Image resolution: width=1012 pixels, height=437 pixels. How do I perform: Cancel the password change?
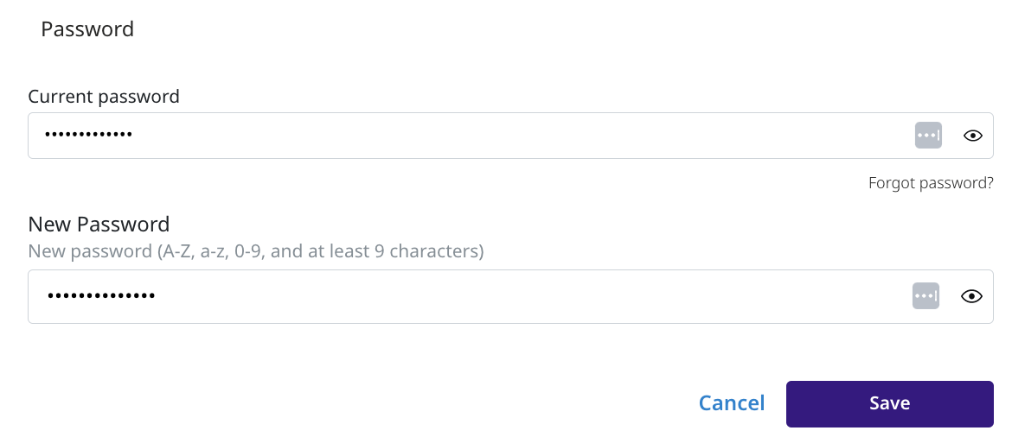point(731,403)
